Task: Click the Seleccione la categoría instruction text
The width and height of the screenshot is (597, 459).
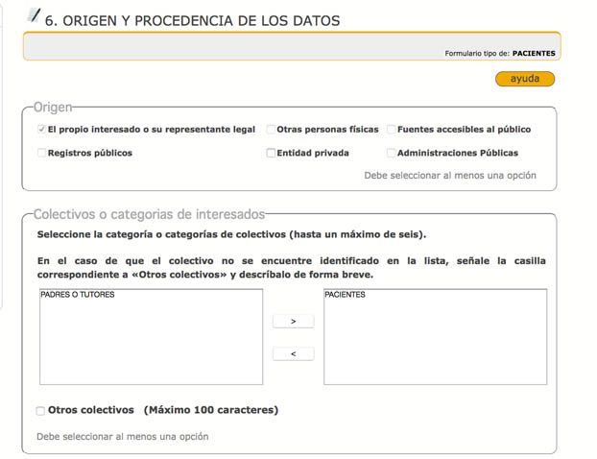Action: click(x=230, y=234)
